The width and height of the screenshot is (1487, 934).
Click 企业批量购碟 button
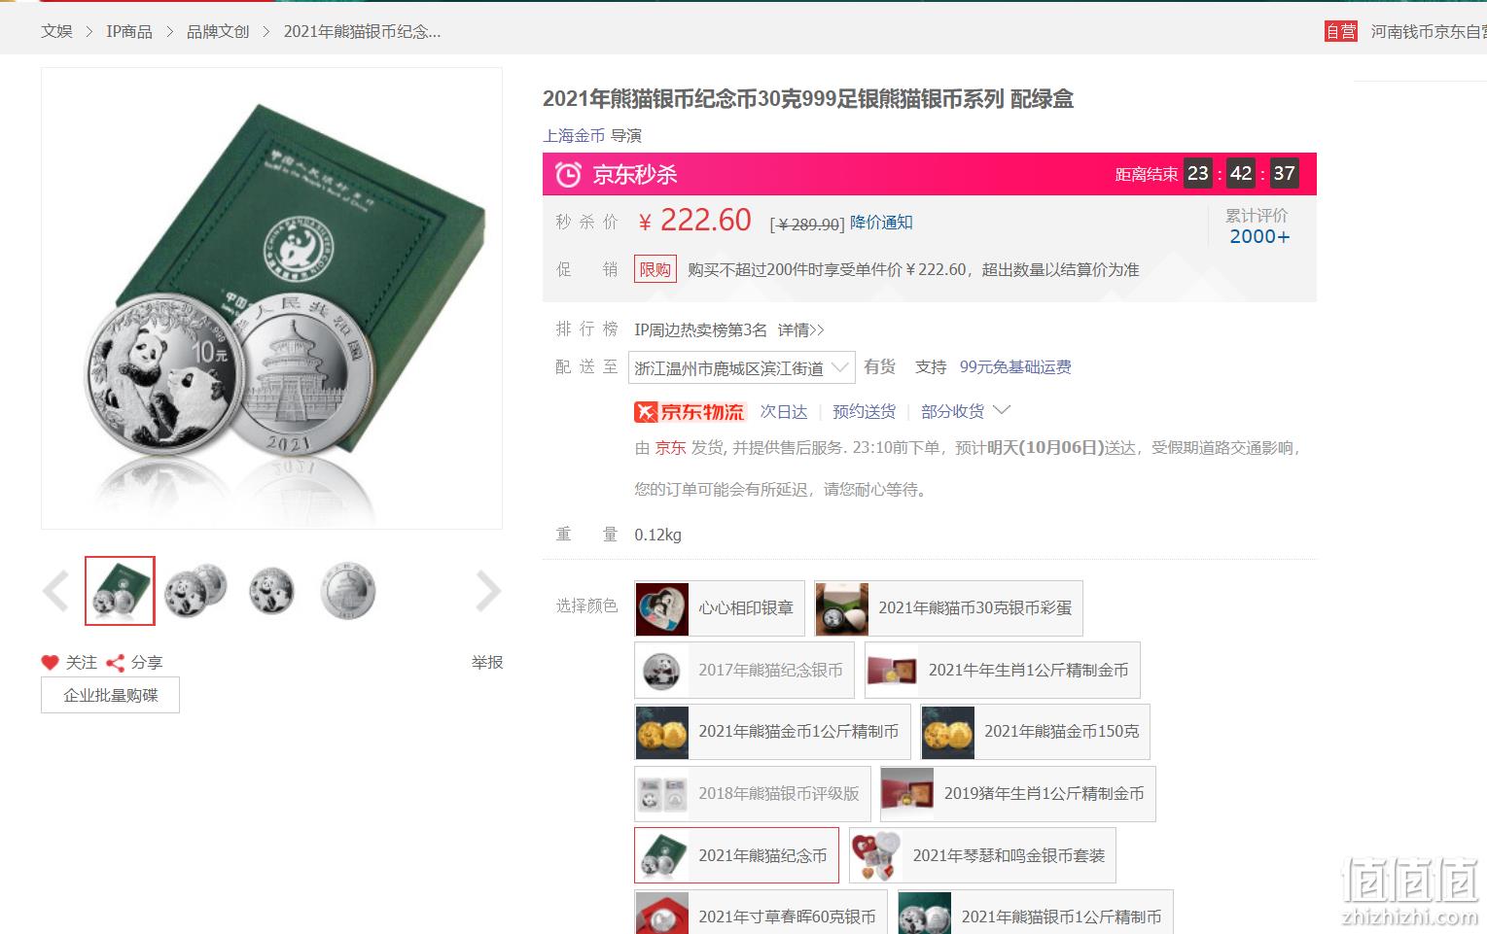click(110, 696)
